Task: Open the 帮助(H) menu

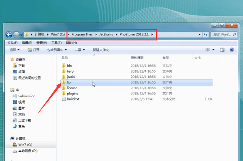Action: [71, 43]
